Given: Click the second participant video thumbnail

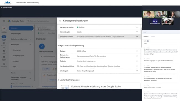Looking at the screenshot, I should click(x=161, y=14).
